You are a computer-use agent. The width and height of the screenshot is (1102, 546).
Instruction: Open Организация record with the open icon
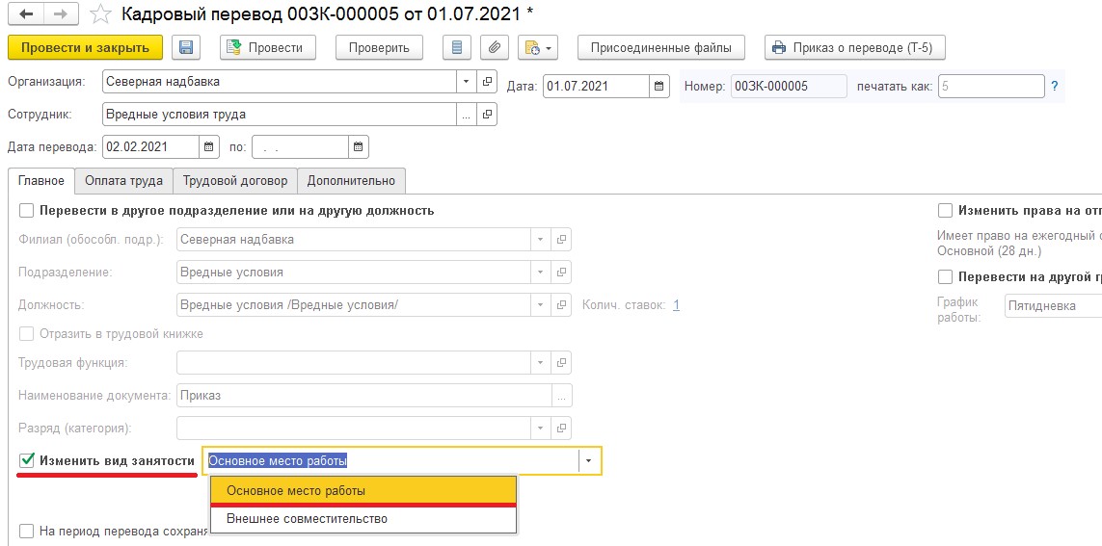pos(486,82)
